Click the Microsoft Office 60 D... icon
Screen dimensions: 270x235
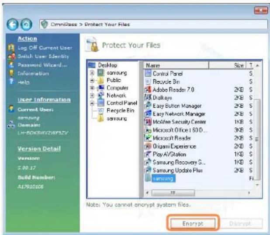[x=148, y=130]
